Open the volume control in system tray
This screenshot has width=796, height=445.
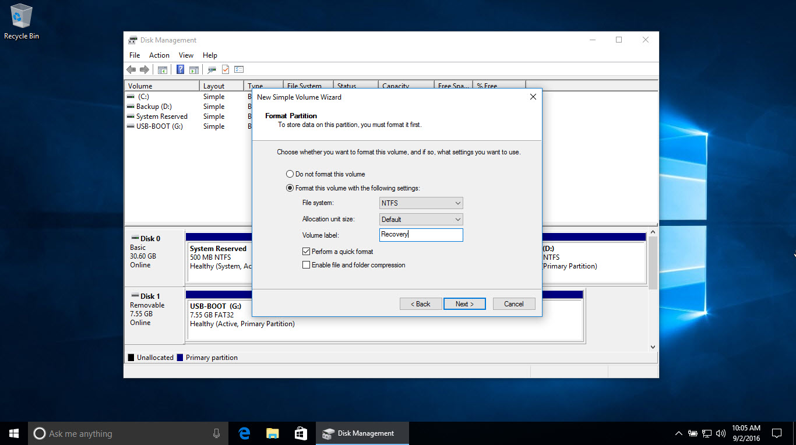721,433
